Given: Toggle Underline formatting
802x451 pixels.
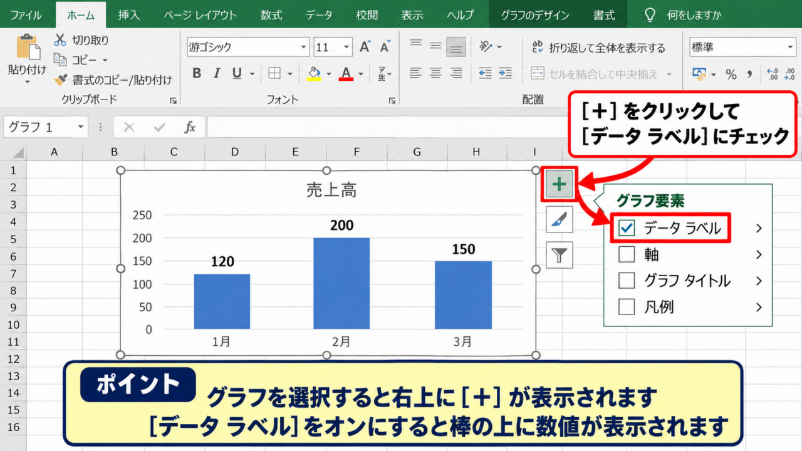Looking at the screenshot, I should (x=237, y=74).
